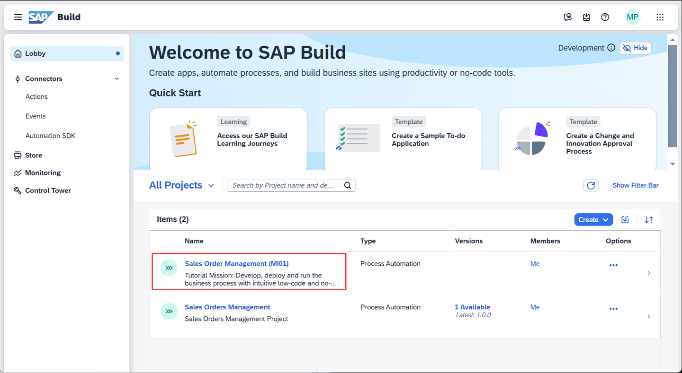Image resolution: width=682 pixels, height=373 pixels.
Task: Click the info icon beside Development
Action: pyautogui.click(x=611, y=48)
